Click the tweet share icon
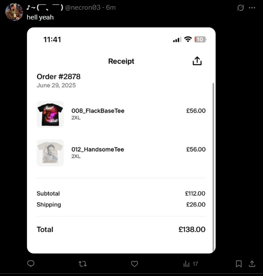Image resolution: width=263 pixels, height=276 pixels. [252, 264]
